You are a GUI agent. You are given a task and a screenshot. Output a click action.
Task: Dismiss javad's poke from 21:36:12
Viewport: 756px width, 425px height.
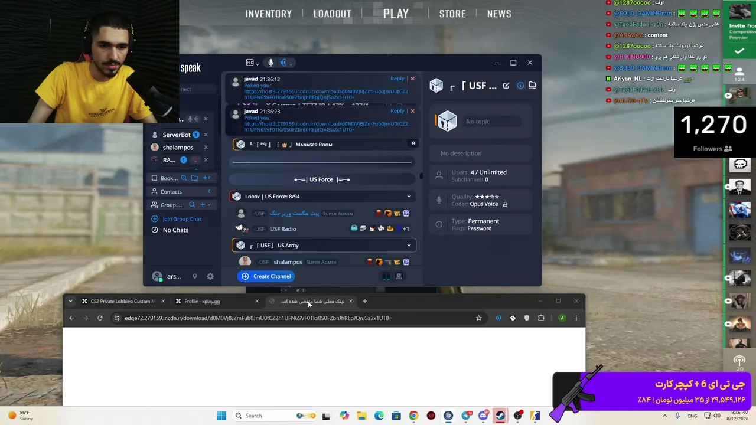point(412,79)
